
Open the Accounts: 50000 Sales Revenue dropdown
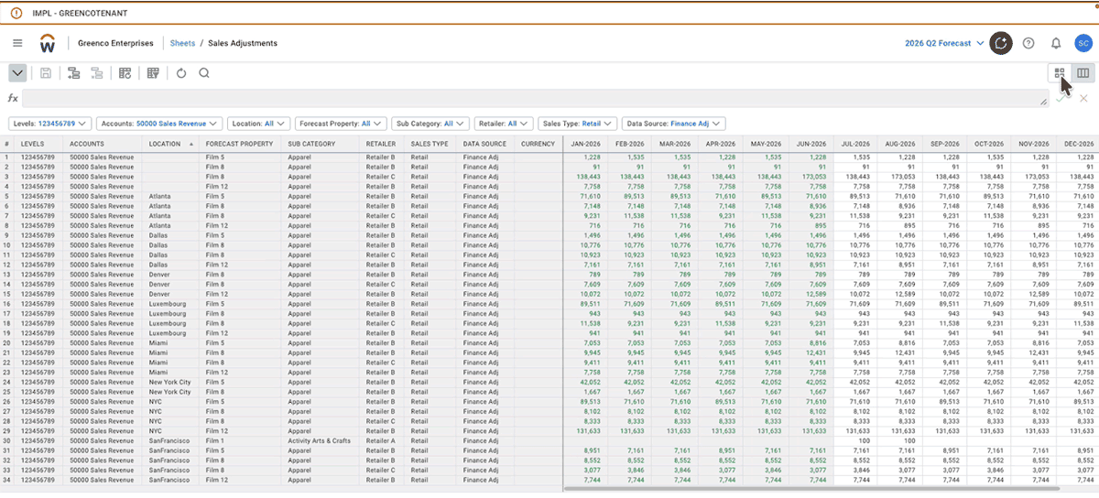(159, 123)
